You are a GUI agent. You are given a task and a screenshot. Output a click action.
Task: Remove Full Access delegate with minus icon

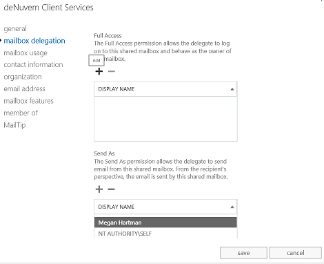pyautogui.click(x=112, y=71)
